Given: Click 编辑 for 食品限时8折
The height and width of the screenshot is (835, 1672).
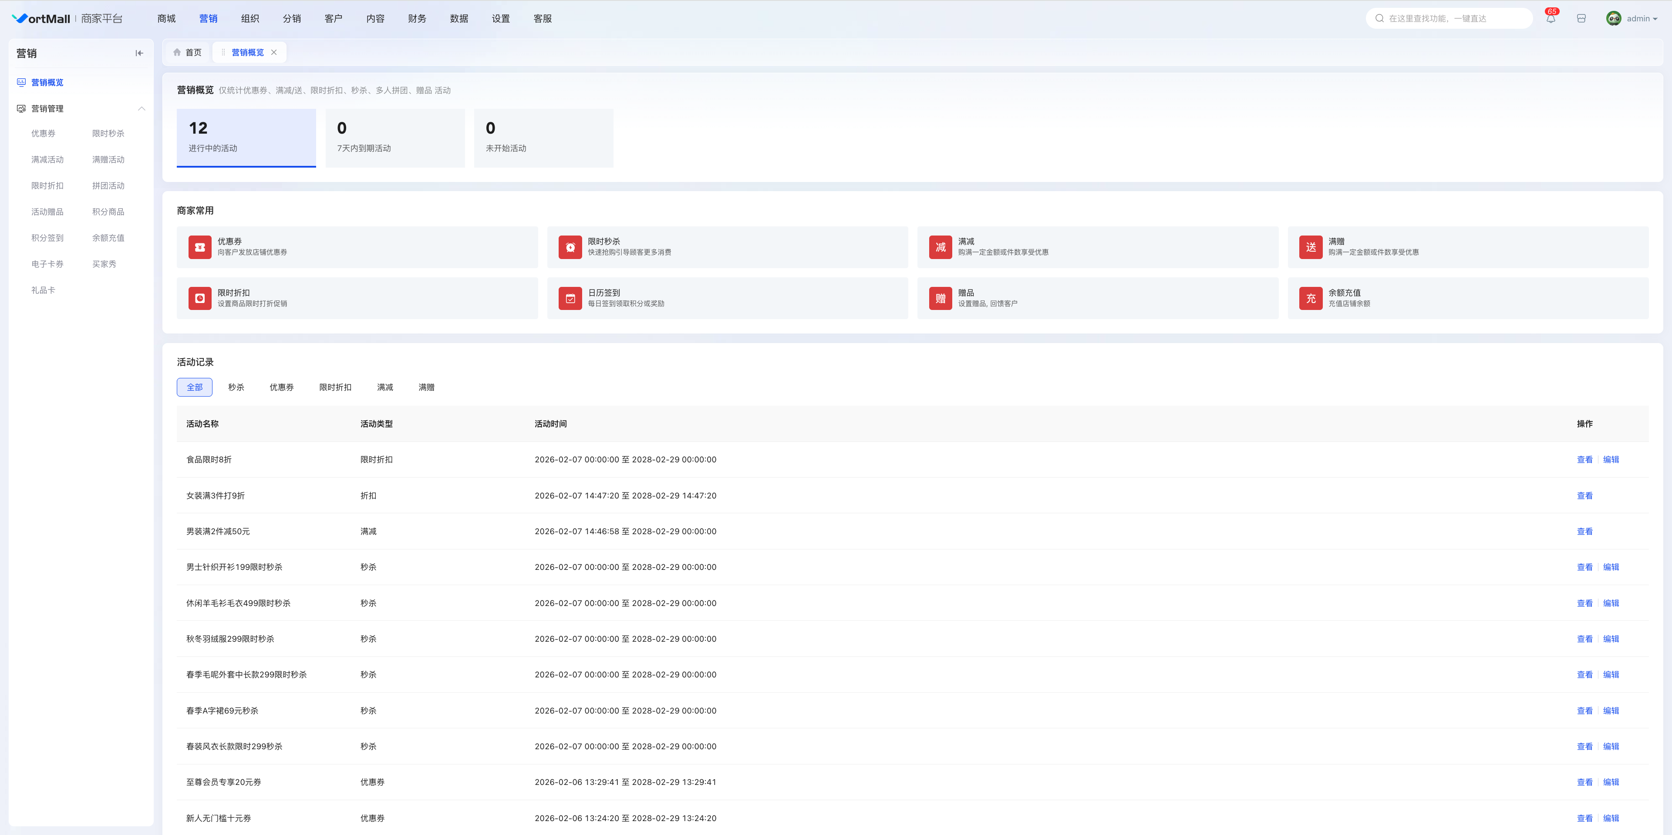Looking at the screenshot, I should 1611,459.
